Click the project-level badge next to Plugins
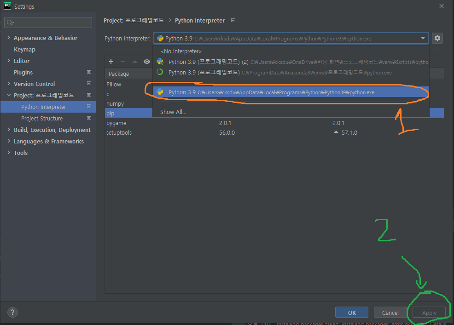Viewport: 454px width, 325px height. coord(89,72)
